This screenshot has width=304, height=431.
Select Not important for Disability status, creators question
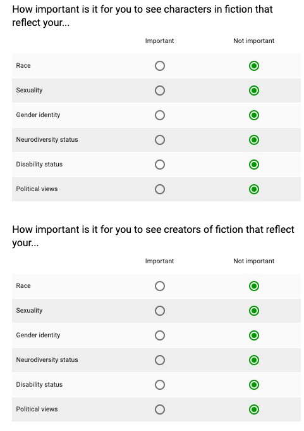pos(254,385)
